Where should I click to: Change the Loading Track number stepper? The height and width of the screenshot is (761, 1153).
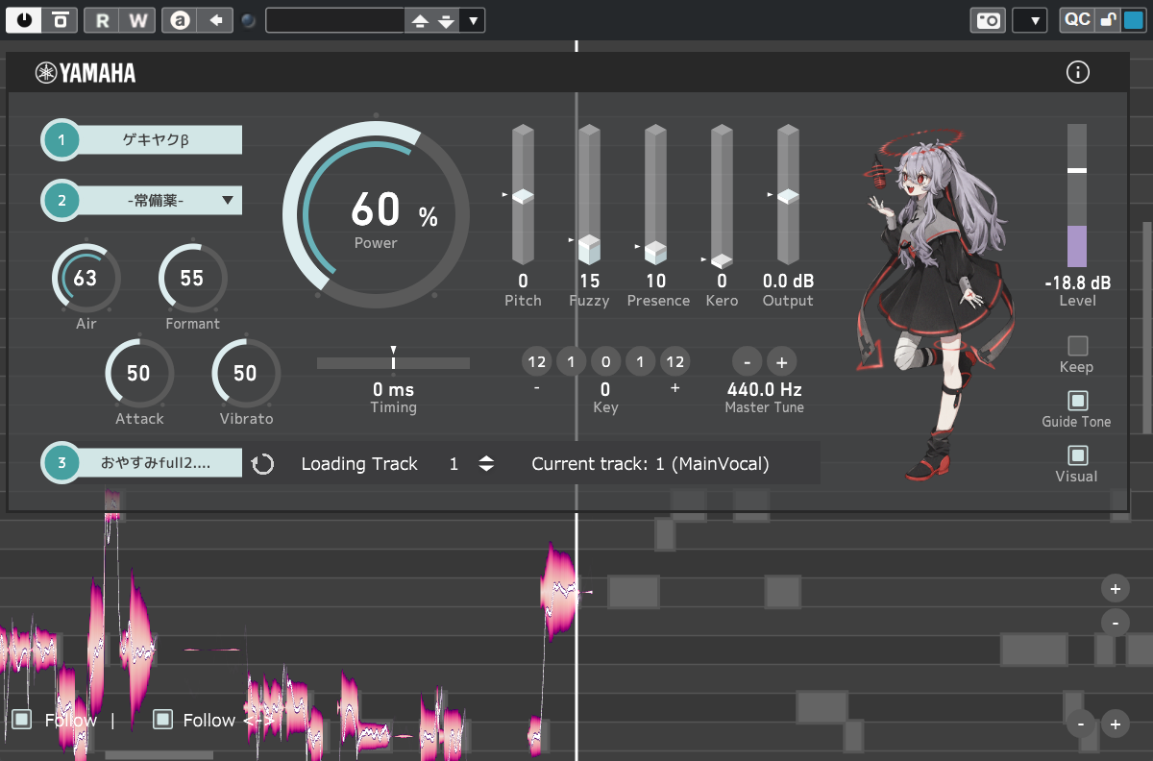coord(486,464)
